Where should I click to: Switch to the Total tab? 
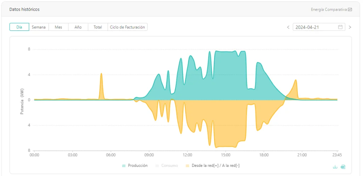98,27
